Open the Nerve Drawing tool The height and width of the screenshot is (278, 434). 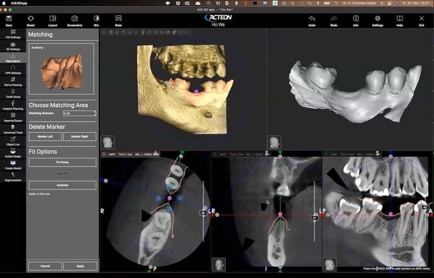13,82
